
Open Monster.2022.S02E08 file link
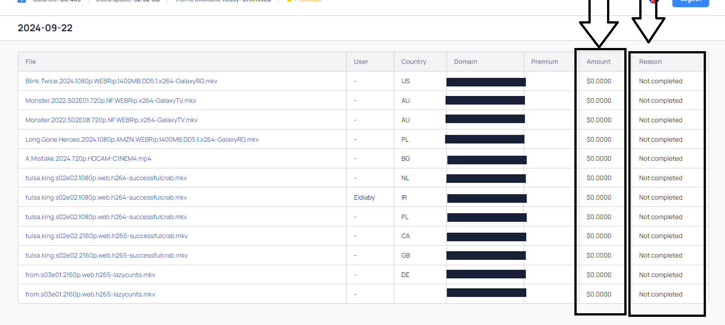[x=111, y=120]
